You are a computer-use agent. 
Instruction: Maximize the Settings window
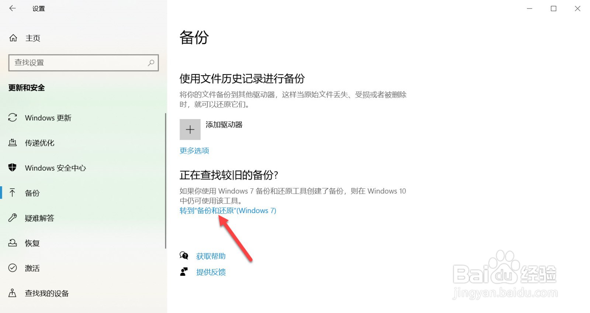click(553, 8)
